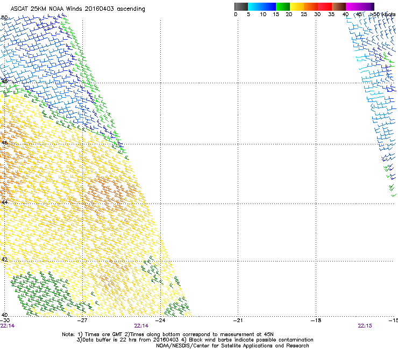Click the "20" label on the color scale
398x349 pixels.
(289, 14)
